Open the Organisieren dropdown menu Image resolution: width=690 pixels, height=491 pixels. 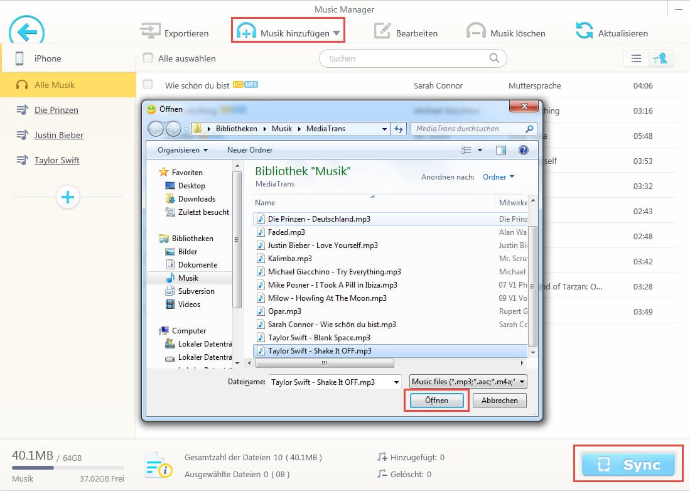point(183,150)
